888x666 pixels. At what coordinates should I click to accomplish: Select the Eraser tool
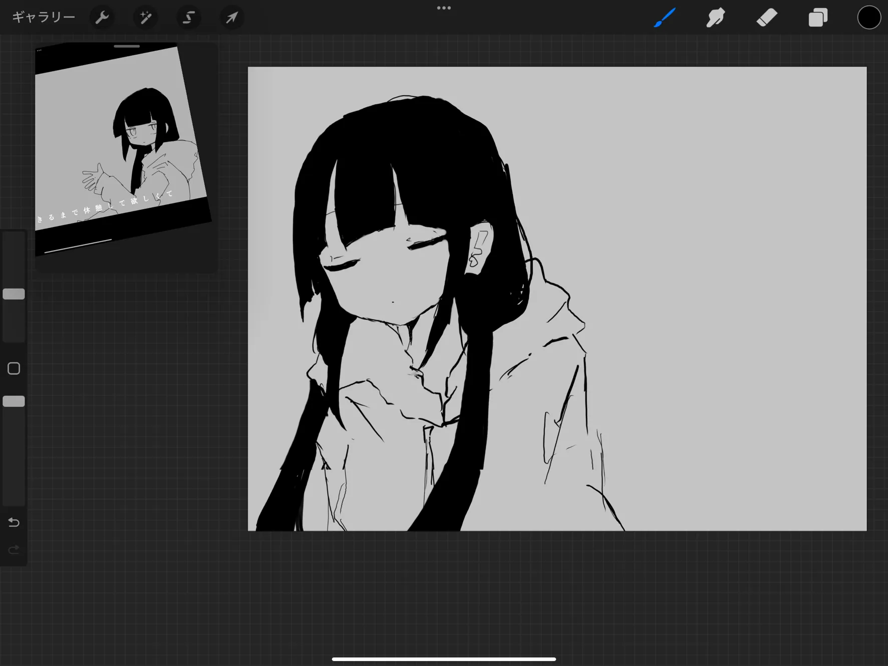click(767, 18)
